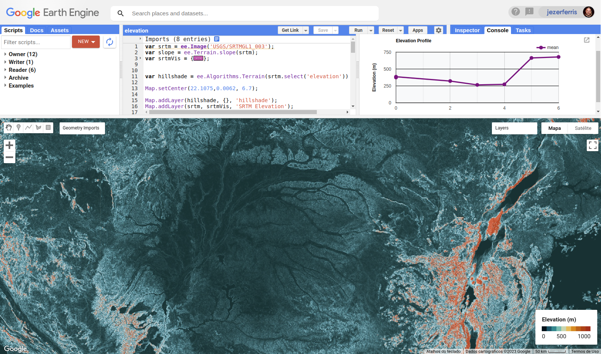Click the refresh scripts icon
The width and height of the screenshot is (601, 354).
point(109,42)
